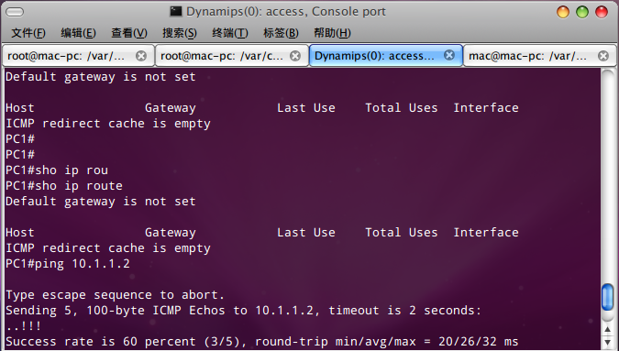Open the 文件(F) menu
The height and width of the screenshot is (351, 619).
28,33
